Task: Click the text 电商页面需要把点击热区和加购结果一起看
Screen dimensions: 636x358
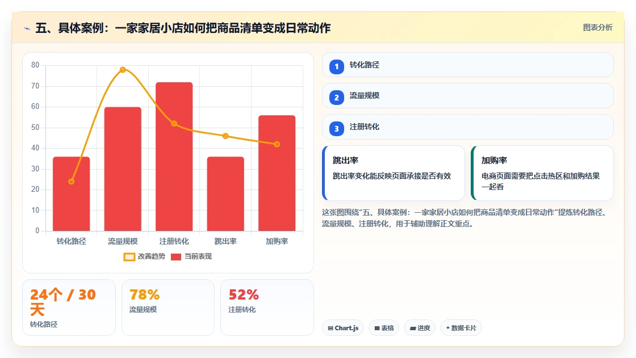Action: point(541,181)
